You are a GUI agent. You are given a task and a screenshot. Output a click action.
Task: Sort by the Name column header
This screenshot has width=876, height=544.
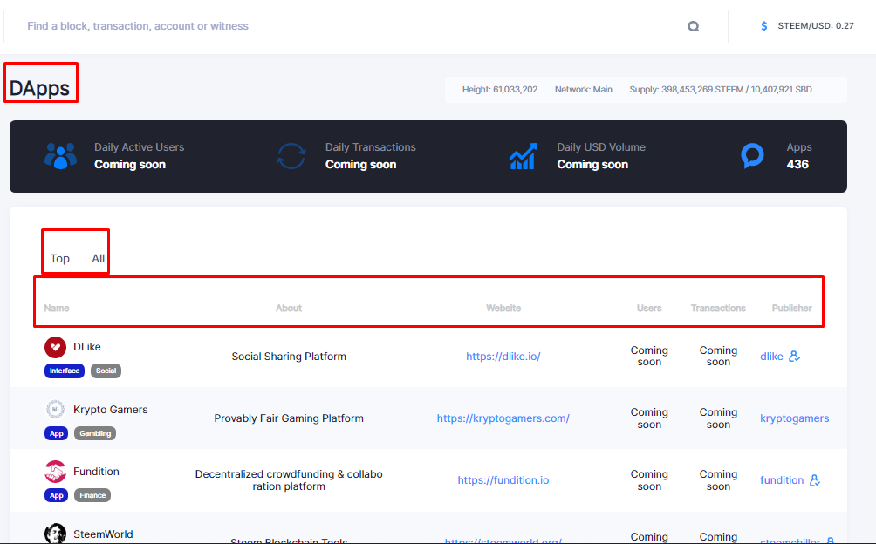click(x=57, y=308)
